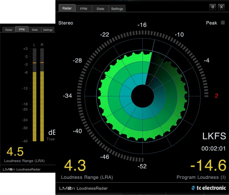
Task: Click the Loudness Range 4.3 readout
Action: [x=75, y=165]
